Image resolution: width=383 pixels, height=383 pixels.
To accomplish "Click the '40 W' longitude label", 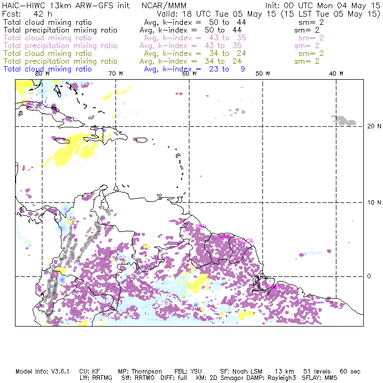I will point(336,73).
